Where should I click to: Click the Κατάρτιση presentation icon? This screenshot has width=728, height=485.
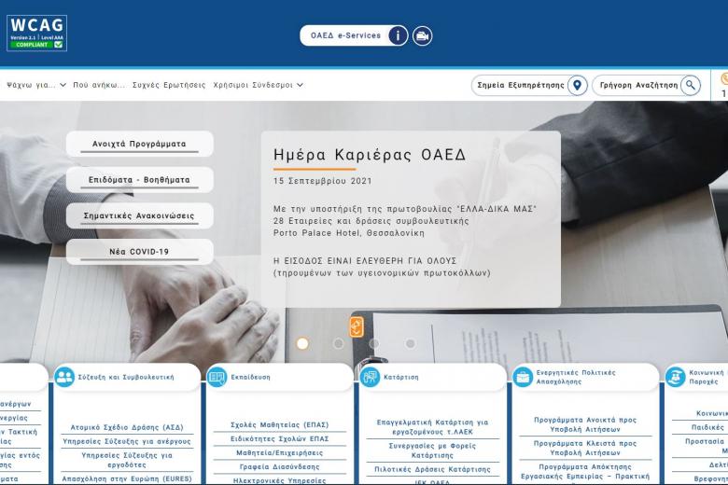tap(370, 377)
